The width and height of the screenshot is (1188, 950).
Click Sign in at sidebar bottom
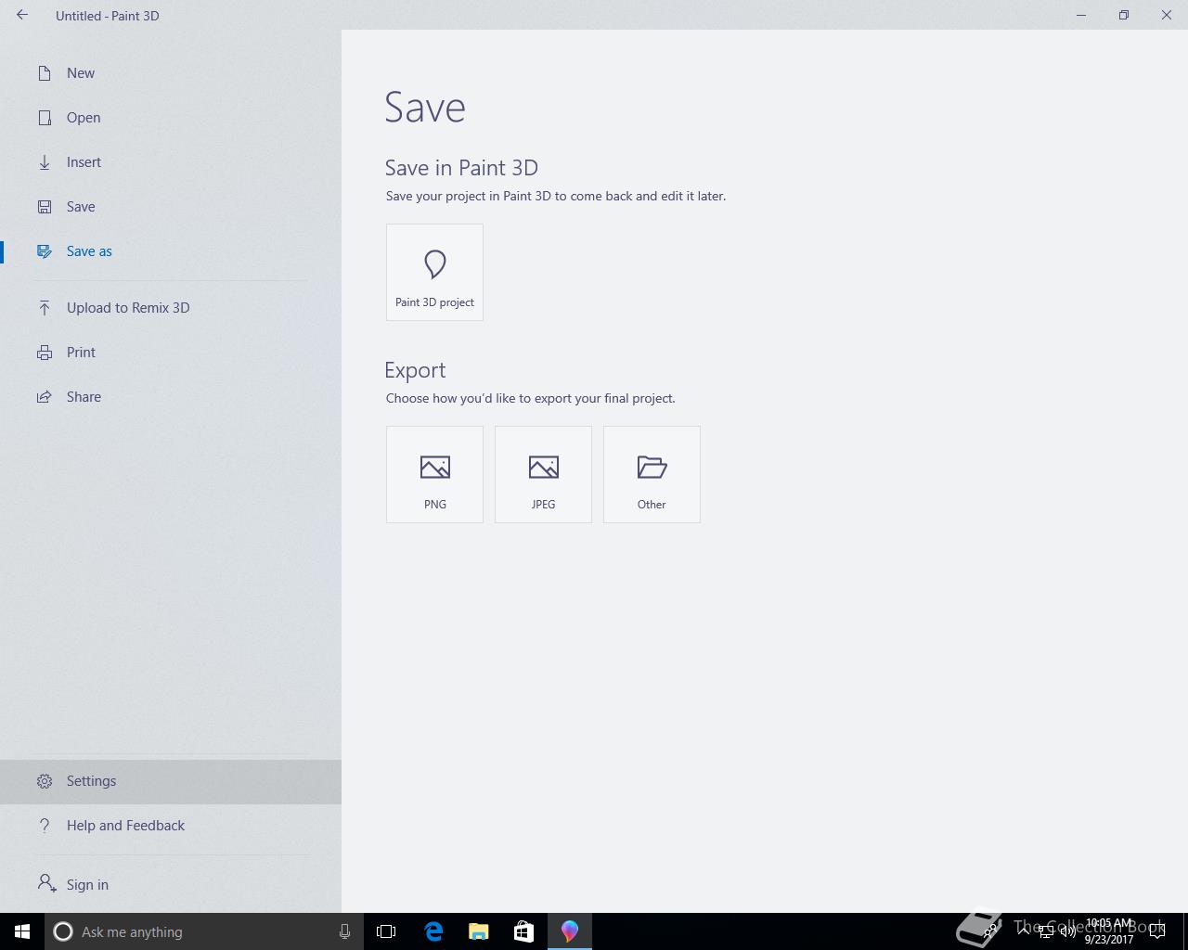click(171, 885)
